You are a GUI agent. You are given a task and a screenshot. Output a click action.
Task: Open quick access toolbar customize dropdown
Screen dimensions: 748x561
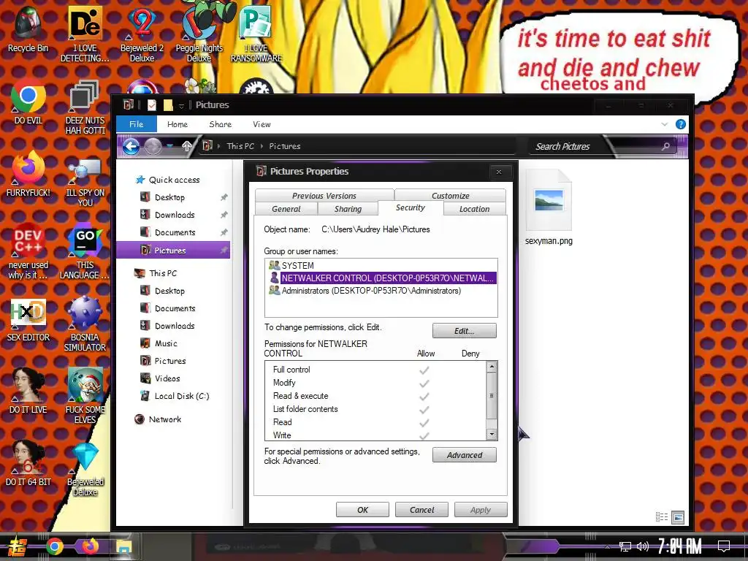181,105
